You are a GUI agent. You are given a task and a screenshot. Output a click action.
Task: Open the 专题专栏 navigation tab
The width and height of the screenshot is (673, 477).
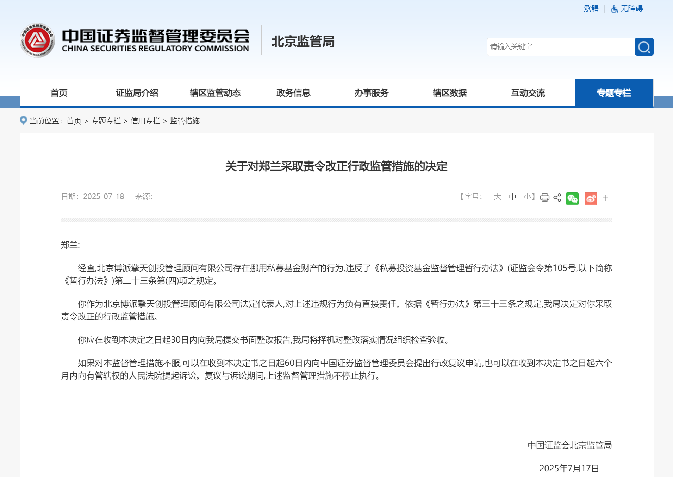(x=614, y=93)
